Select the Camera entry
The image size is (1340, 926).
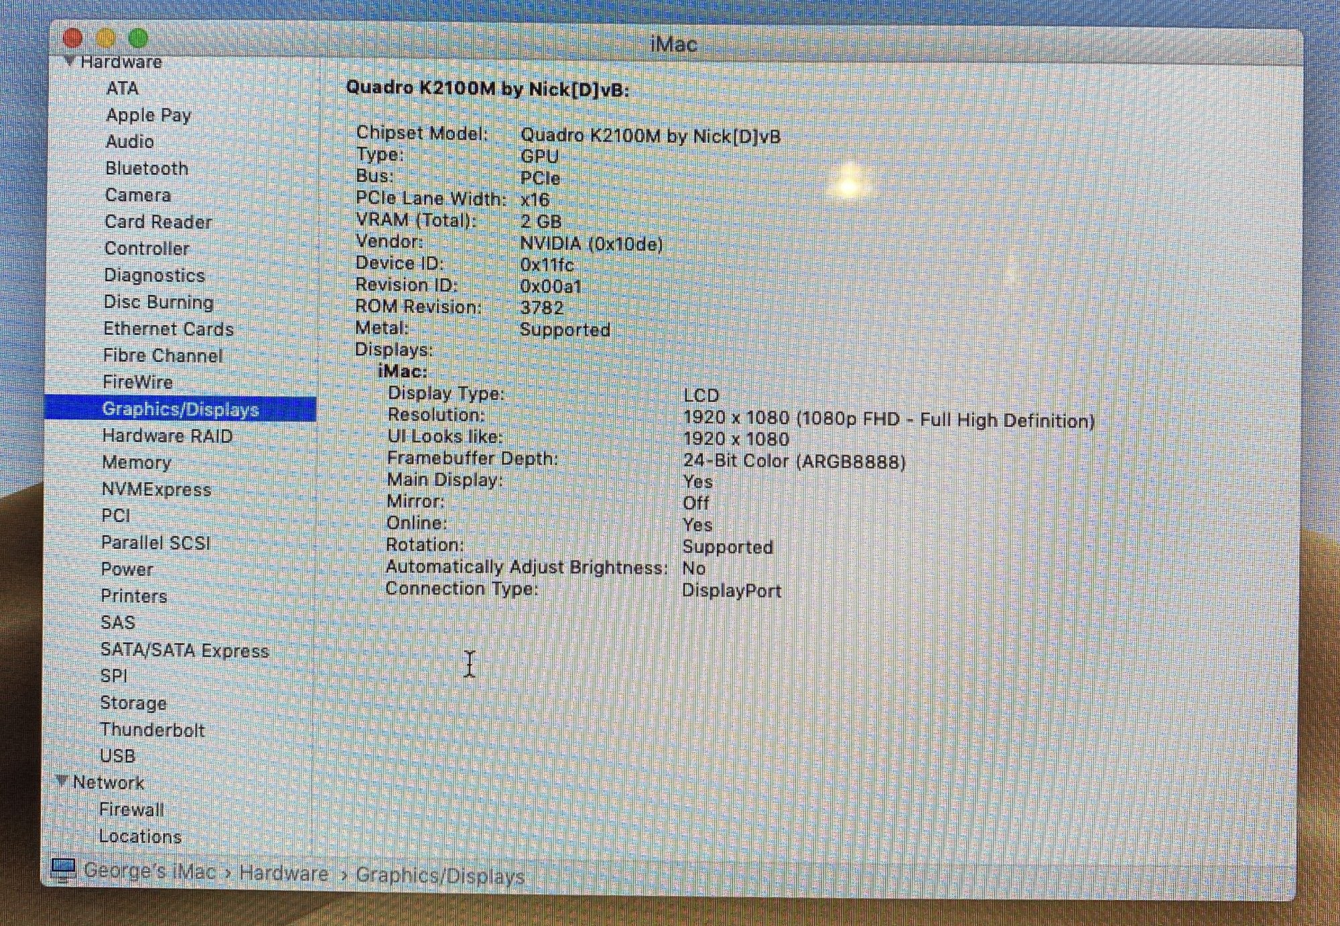tap(138, 195)
